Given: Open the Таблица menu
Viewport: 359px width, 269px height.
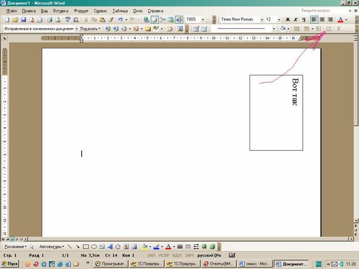Looking at the screenshot, I should [x=120, y=11].
